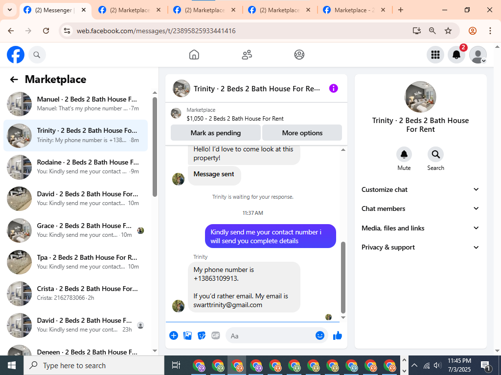Screen dimensions: 501x375
Task: View site information icon in address bar
Action: coord(67,31)
